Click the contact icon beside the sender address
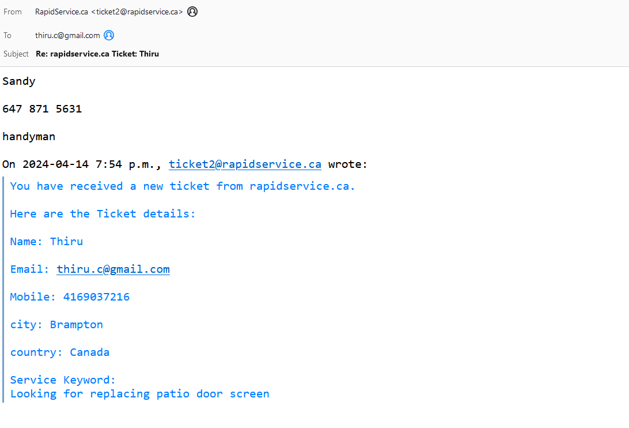The image size is (629, 428). [x=192, y=12]
